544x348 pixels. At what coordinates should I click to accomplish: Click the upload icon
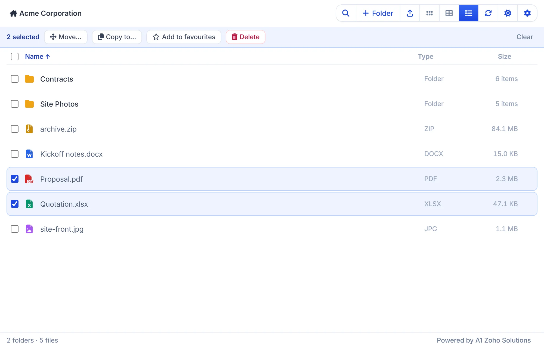pos(410,13)
